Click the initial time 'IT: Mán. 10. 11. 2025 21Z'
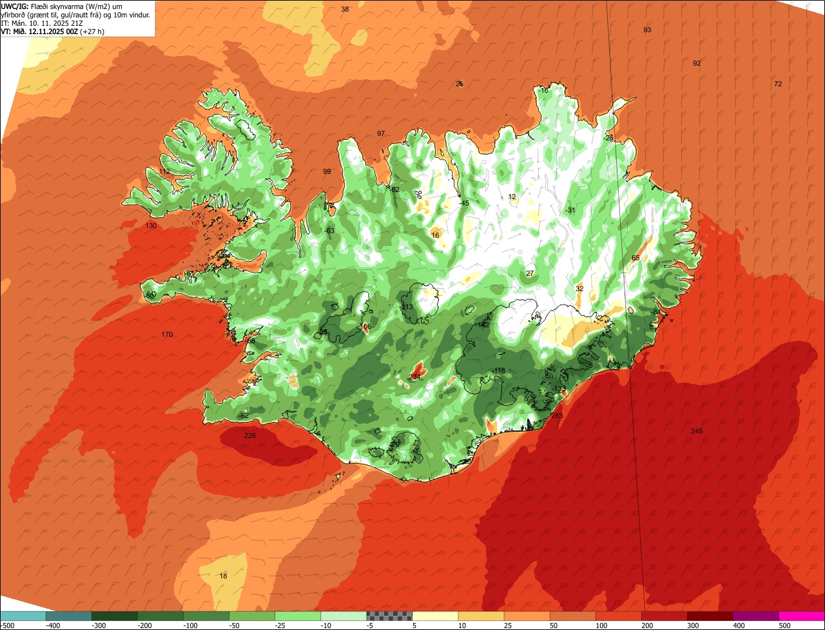Image resolution: width=825 pixels, height=630 pixels. 43,23
